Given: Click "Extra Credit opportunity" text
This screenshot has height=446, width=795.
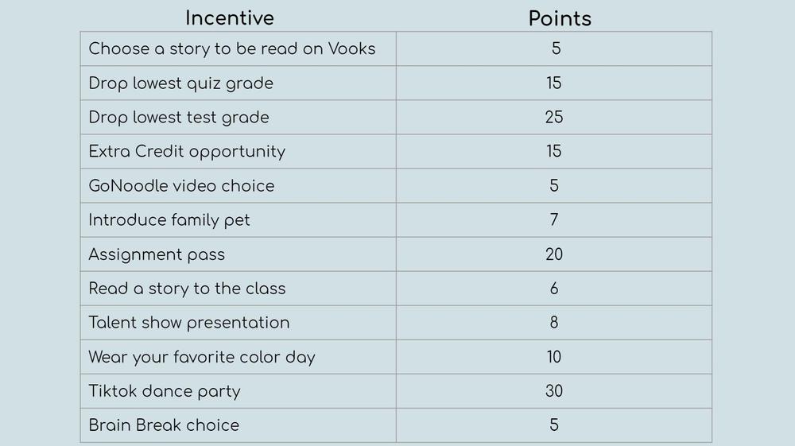Looking at the screenshot, I should click(x=187, y=152).
